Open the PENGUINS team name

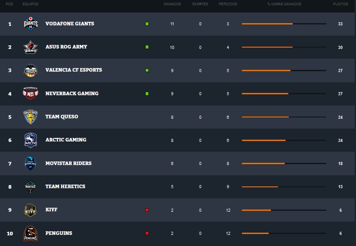point(58,233)
